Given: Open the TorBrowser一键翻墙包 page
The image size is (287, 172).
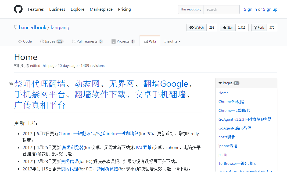Looking at the screenshot, I should point(237,163).
